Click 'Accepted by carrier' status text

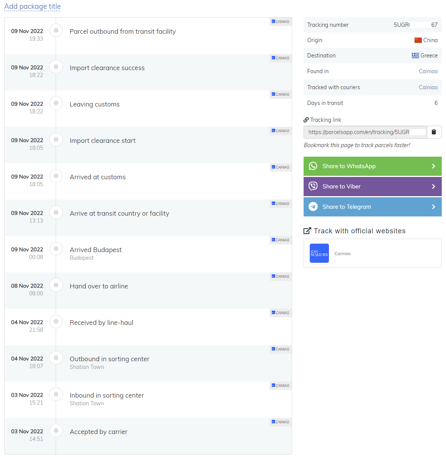98,432
